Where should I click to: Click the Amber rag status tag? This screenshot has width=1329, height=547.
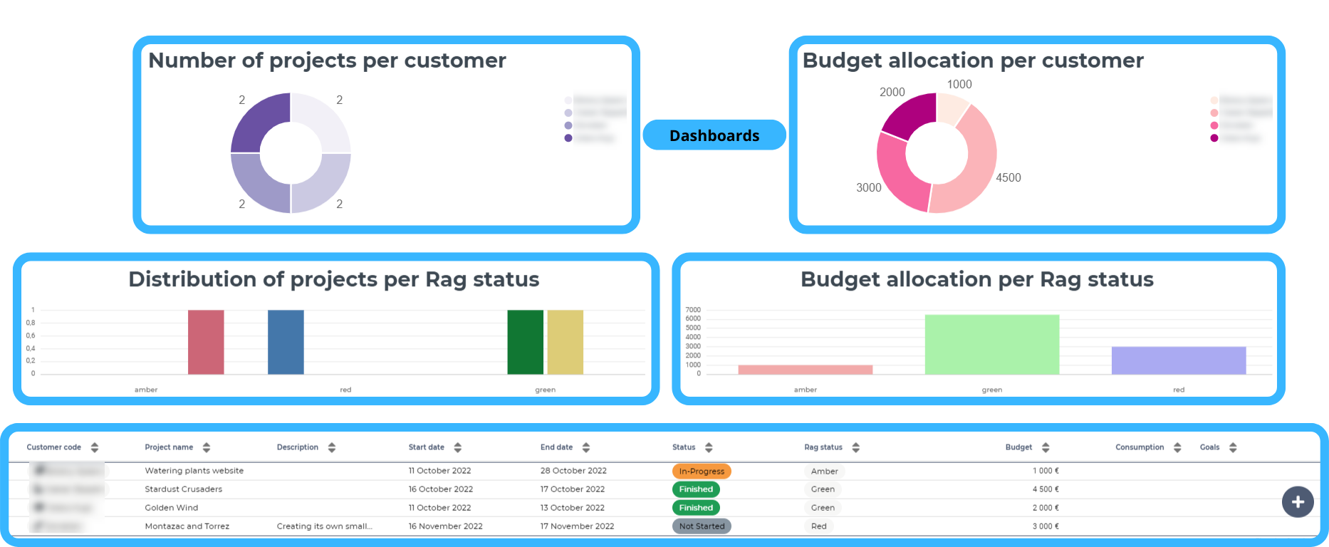click(x=824, y=472)
